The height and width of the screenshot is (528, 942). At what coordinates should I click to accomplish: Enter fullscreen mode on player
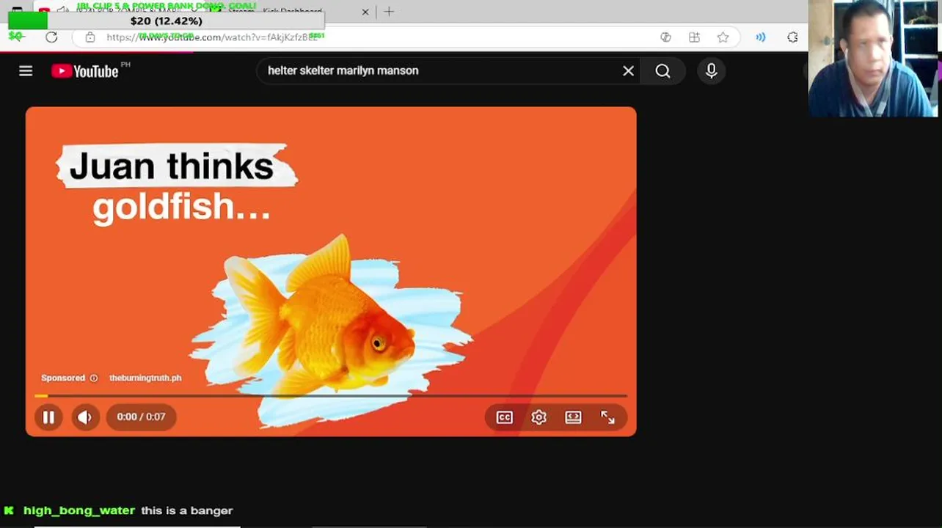click(x=607, y=417)
